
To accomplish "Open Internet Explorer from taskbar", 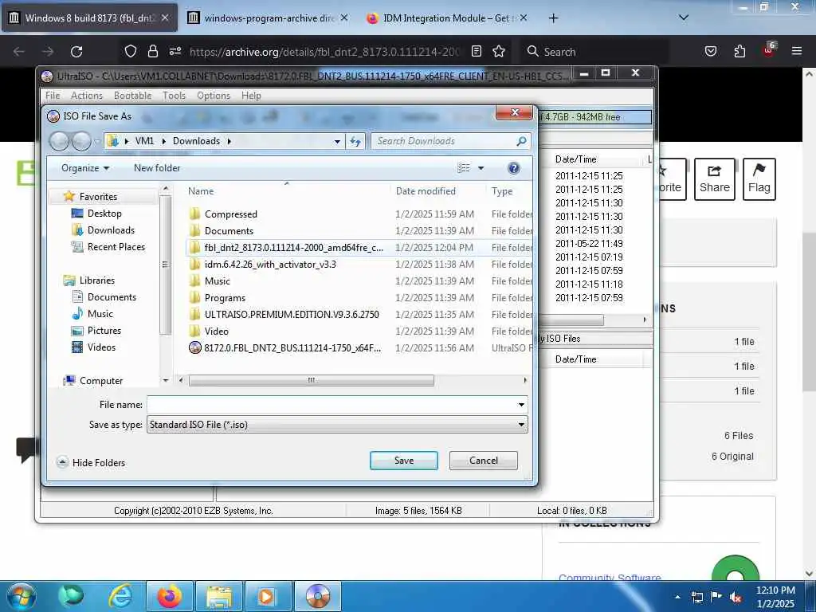I will [x=120, y=596].
